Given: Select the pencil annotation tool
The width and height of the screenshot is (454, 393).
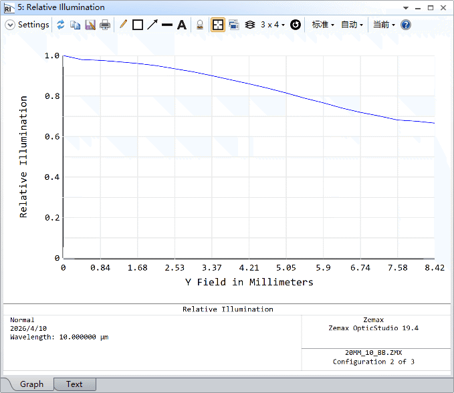Looking at the screenshot, I should (123, 24).
